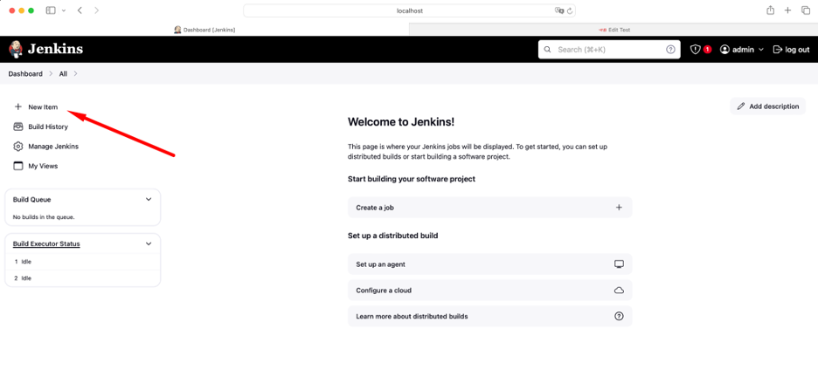Screen dimensions: 818x377
Task: Click the Build Queue panel title
Action: pyautogui.click(x=31, y=200)
